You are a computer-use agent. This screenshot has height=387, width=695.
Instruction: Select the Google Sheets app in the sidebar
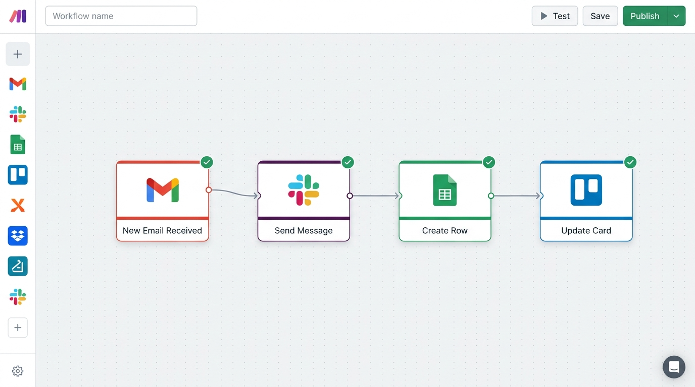click(x=18, y=145)
